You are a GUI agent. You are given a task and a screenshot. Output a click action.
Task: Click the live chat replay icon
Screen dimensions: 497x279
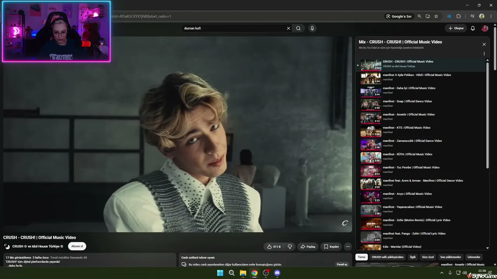184,265
